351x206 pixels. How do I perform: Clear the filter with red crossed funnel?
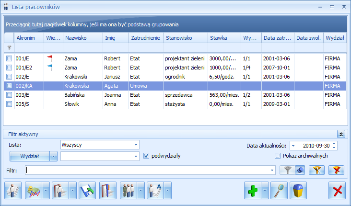[336, 171]
